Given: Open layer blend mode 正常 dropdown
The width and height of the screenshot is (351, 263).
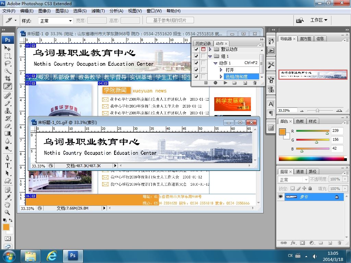Looking at the screenshot, I should coord(293,179).
